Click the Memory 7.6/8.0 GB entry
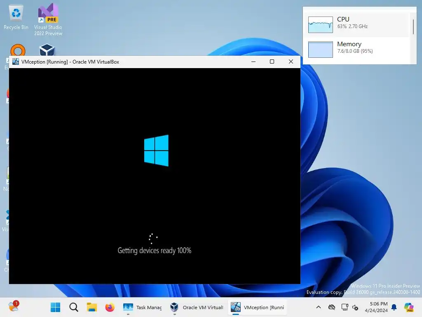This screenshot has height=317, width=422. click(x=357, y=50)
